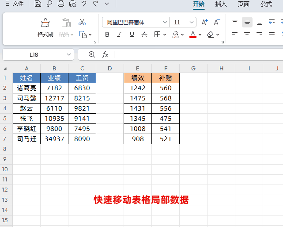This screenshot has width=283, height=227.
Task: Click the 绩效 header cell
Action: [138, 78]
